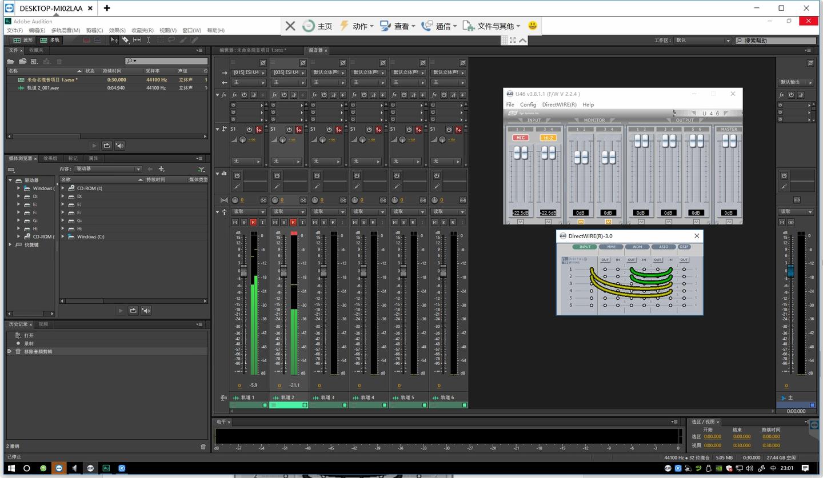Screen dimensions: 823x478
Task: Click the Windows Start button
Action: pos(10,468)
